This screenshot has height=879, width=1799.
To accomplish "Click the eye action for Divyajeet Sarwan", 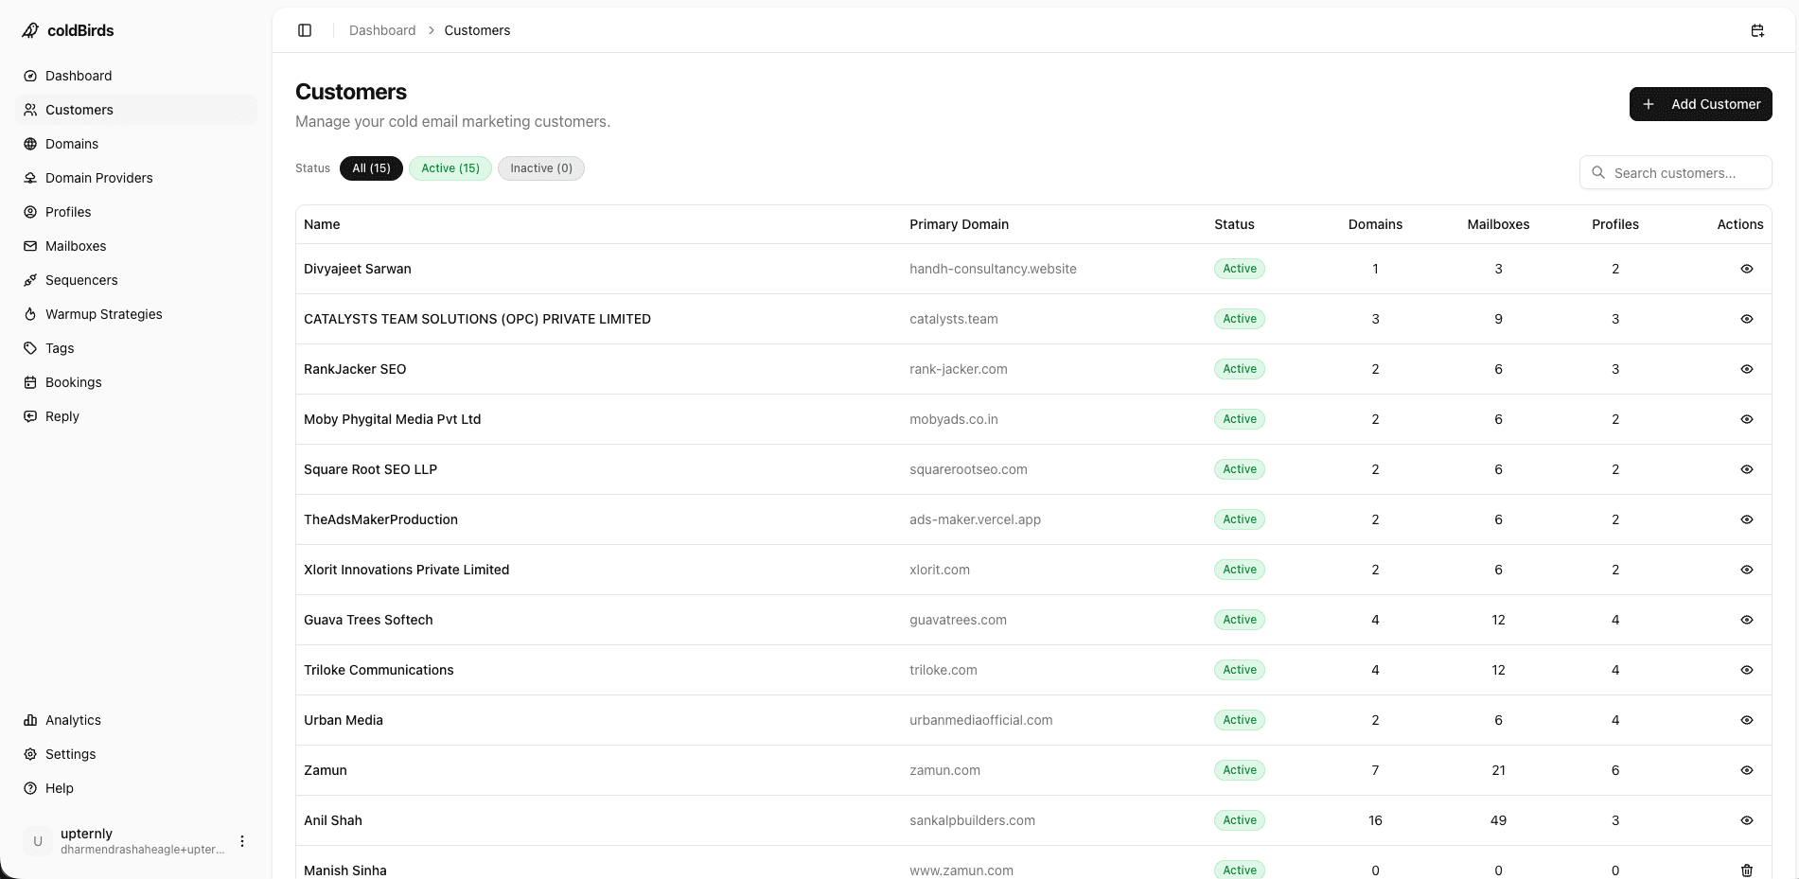I will [1746, 269].
